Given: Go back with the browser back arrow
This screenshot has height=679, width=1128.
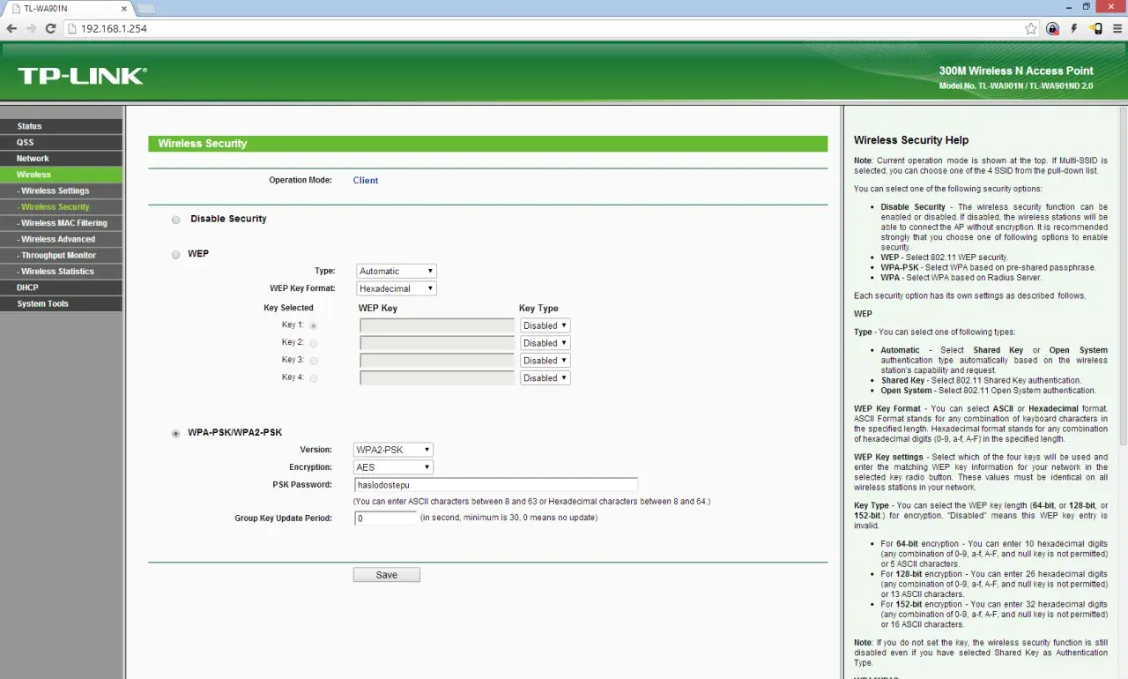Looking at the screenshot, I should tap(11, 28).
